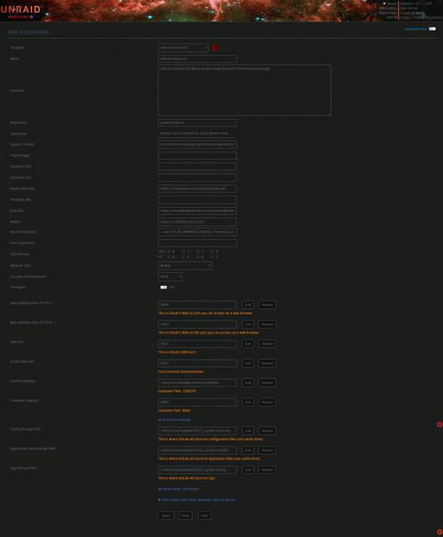443x537 pixels.
Task: Click the Icon URL field
Action: pos(198,211)
